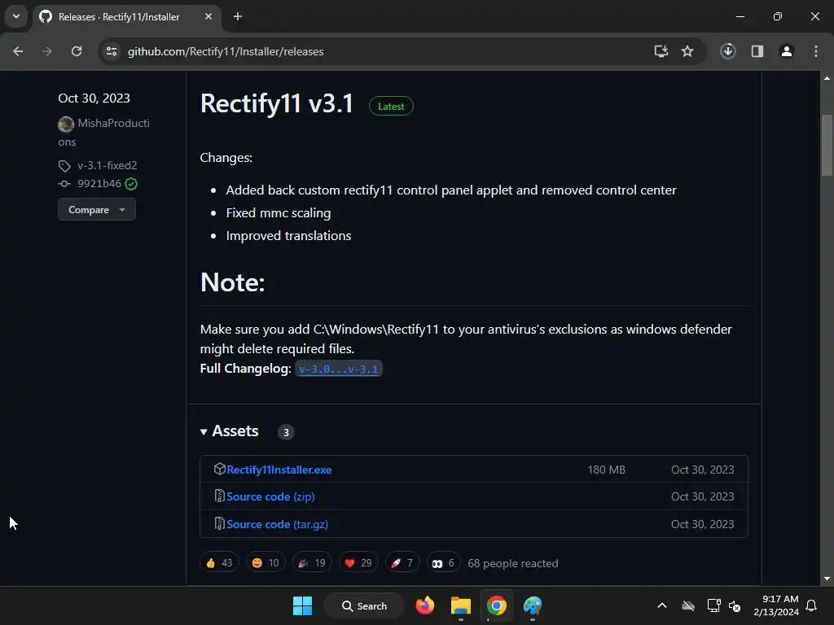Open the Windows Start menu
834x625 pixels.
click(303, 605)
